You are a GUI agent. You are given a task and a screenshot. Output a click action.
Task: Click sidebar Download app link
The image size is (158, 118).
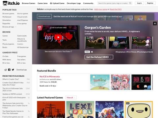pyautogui.click(x=21, y=70)
